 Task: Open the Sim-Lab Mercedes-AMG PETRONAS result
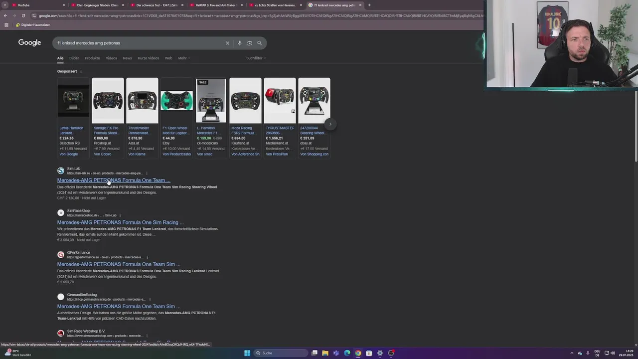coord(114,180)
